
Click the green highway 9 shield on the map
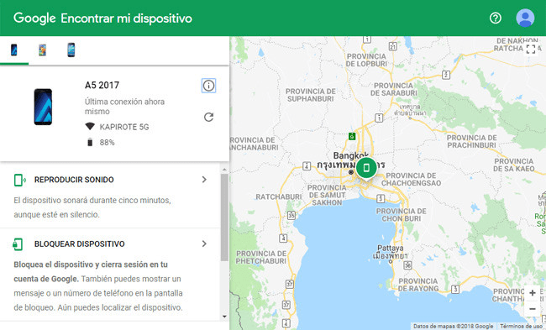coord(352,137)
